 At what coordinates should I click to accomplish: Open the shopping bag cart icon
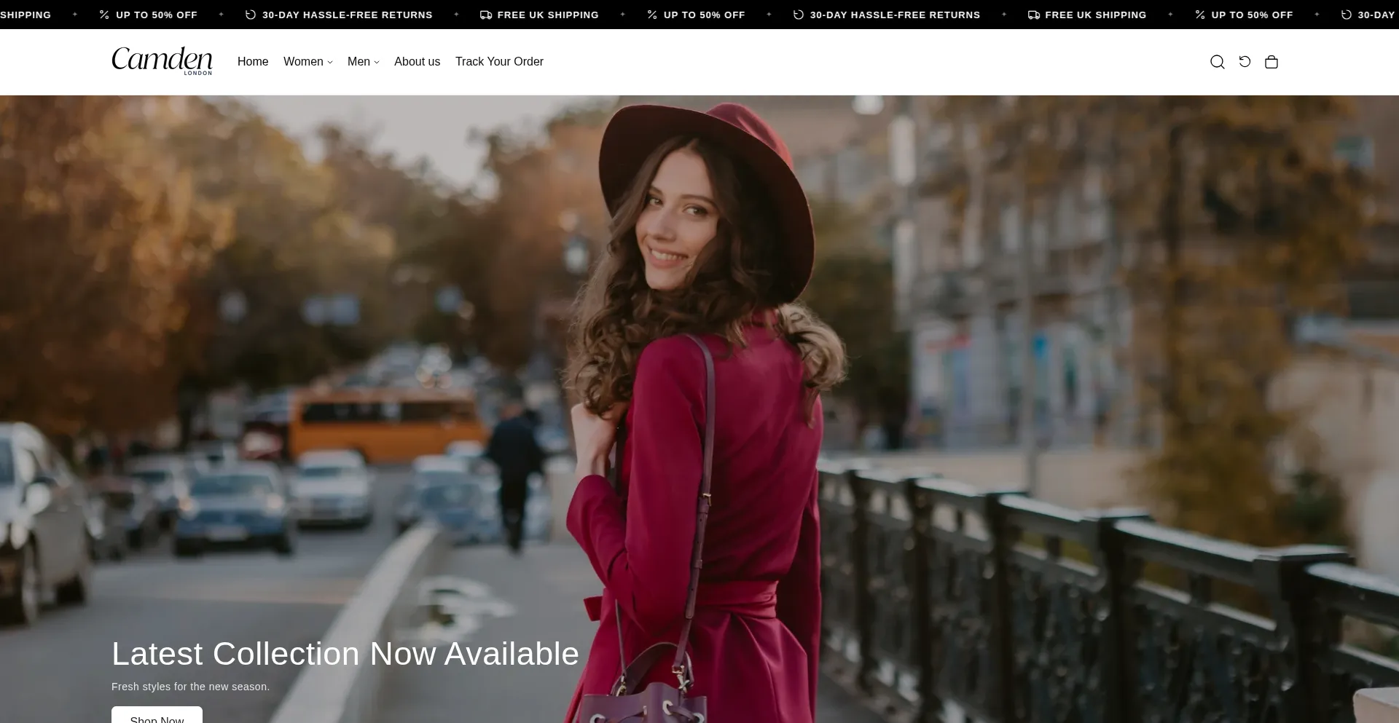point(1271,62)
